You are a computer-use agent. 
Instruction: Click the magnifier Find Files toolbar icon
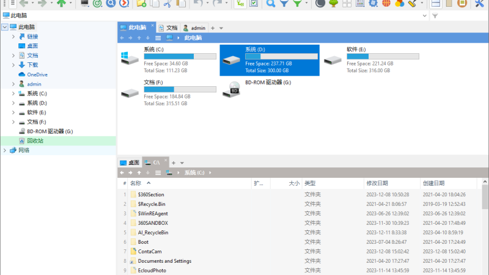click(270, 3)
